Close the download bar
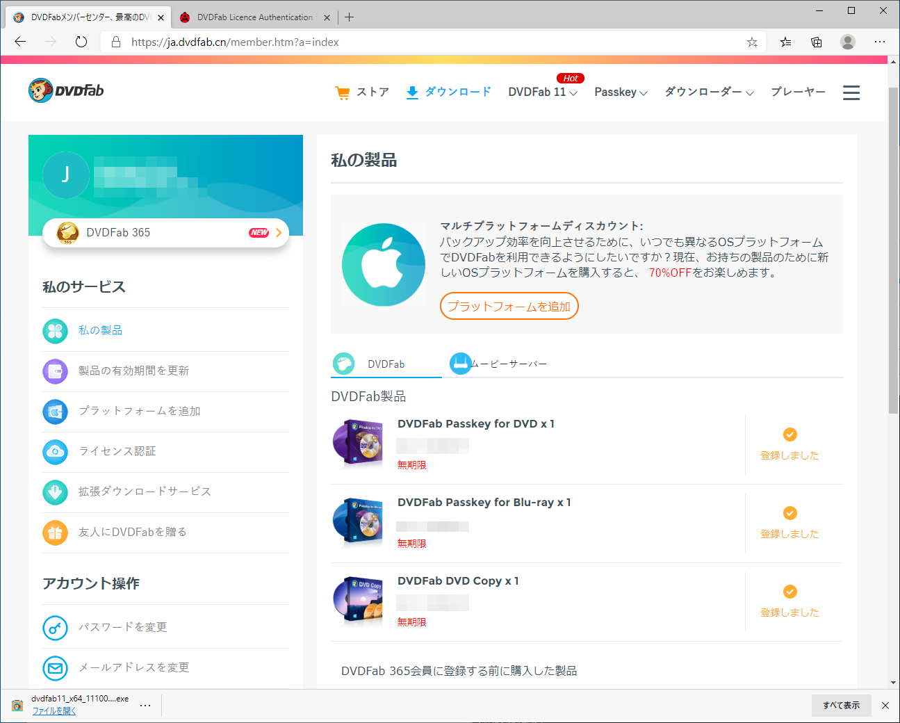900x723 pixels. click(885, 705)
